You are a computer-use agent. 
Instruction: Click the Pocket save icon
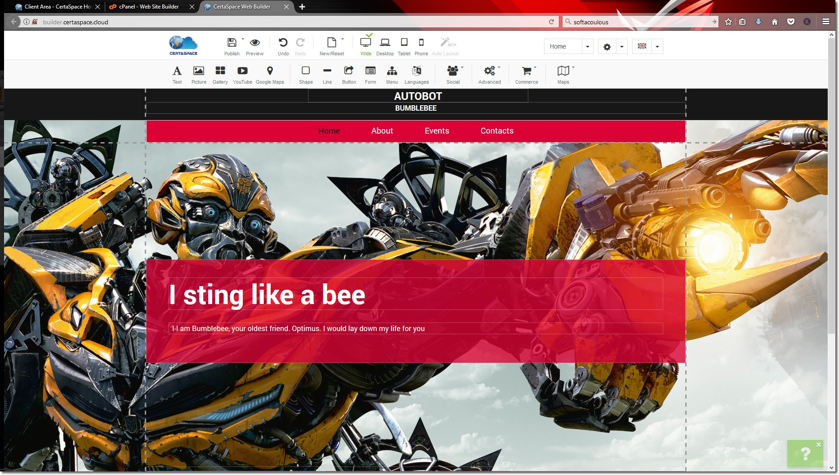(x=791, y=22)
